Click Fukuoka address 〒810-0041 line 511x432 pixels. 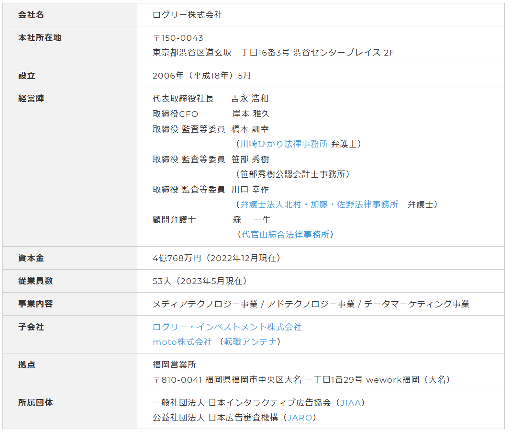301,380
